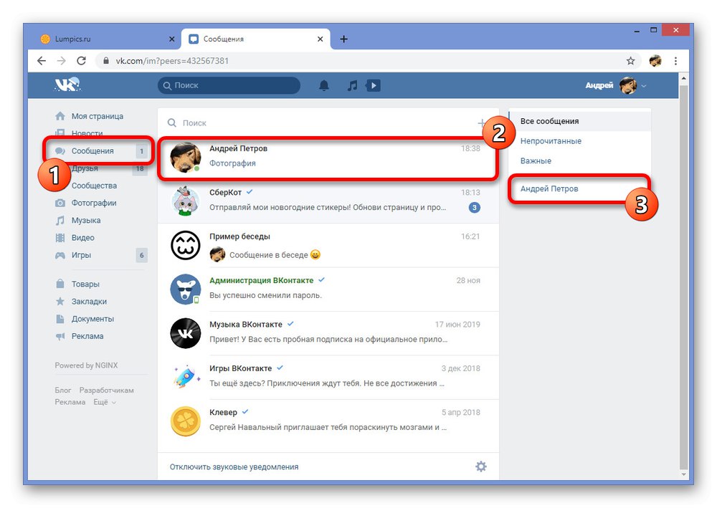Open Игры ВКонтакте conversation
The image size is (717, 508).
coord(328,377)
